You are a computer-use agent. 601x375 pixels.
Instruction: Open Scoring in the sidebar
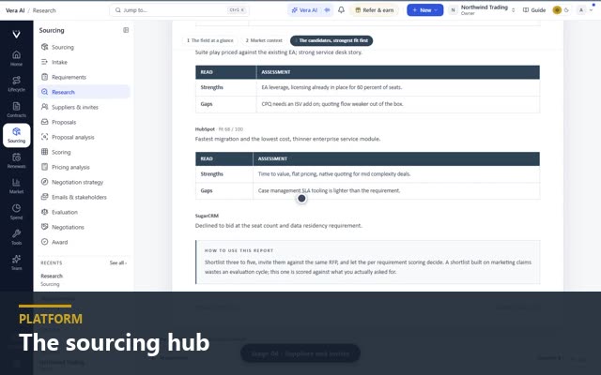click(84, 152)
